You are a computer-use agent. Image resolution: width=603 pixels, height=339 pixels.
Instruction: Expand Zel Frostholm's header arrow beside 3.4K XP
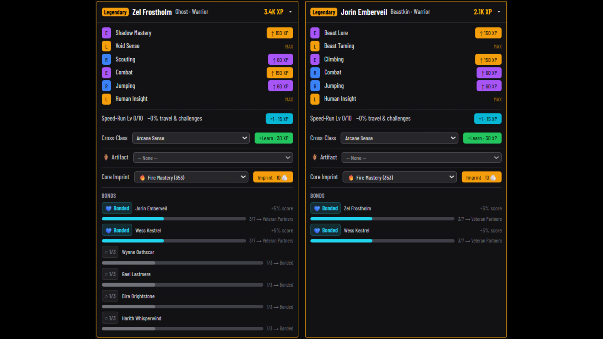(290, 12)
